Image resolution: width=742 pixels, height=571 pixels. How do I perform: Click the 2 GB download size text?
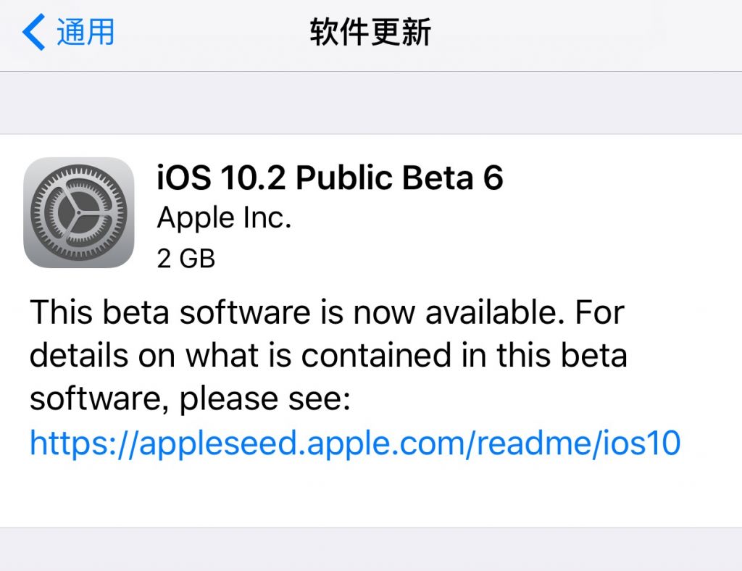(185, 258)
